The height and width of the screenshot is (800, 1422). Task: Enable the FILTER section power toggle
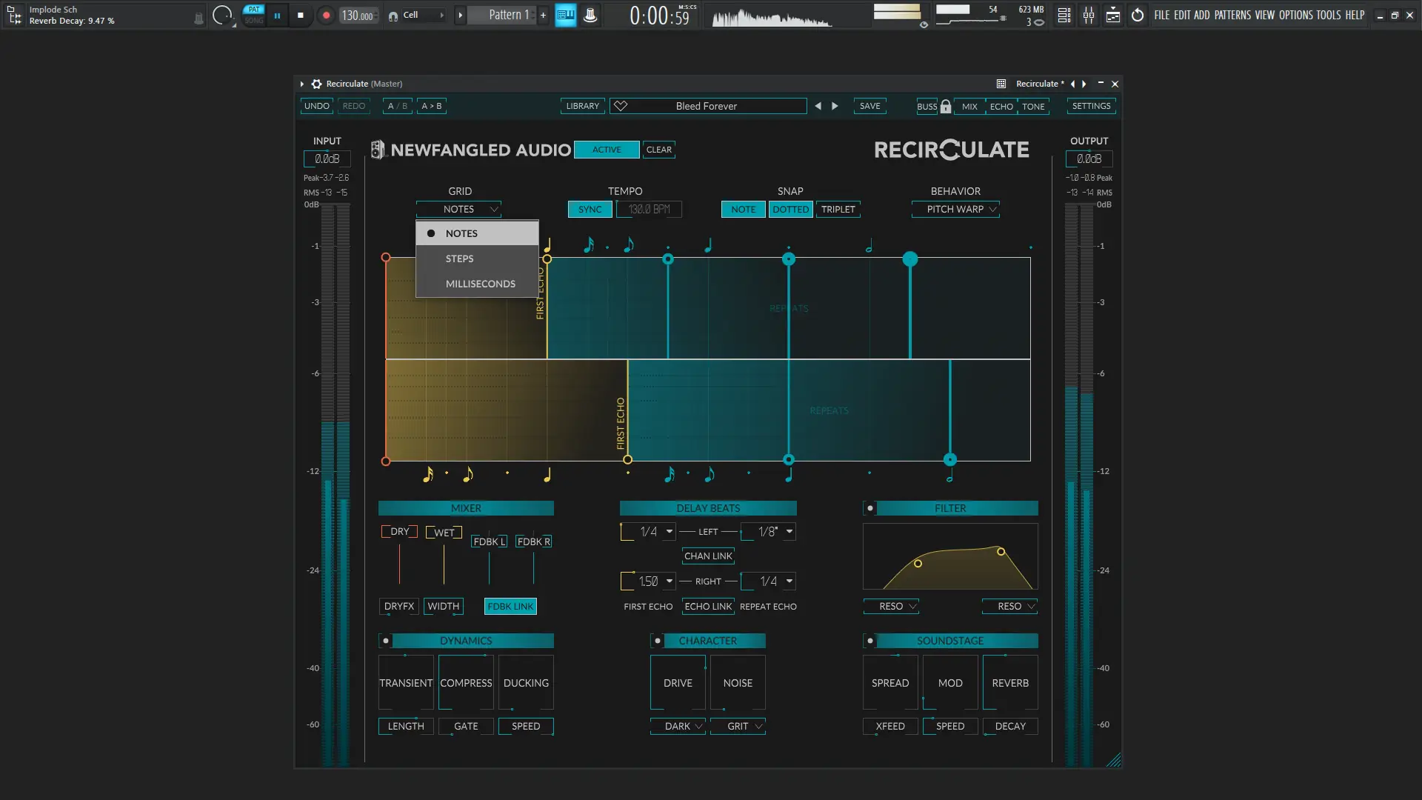click(x=870, y=508)
